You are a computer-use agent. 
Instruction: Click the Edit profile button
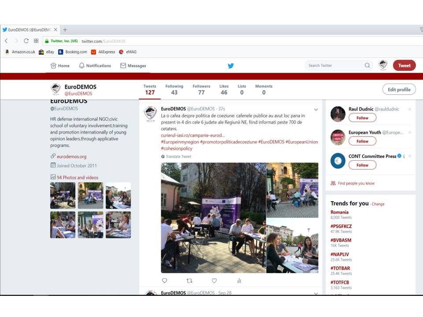399,89
